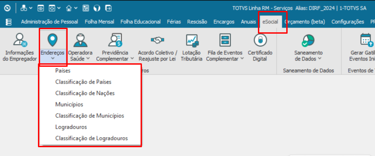The width and height of the screenshot is (375, 156).
Task: Click the refresh window icon in quick bar
Action: (52, 8)
